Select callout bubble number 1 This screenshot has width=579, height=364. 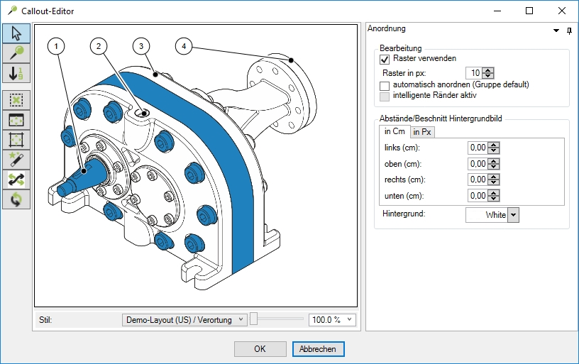(56, 47)
